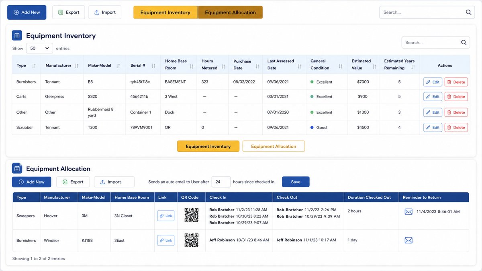Delete the Burnishers Tennant B5 row
This screenshot has height=271, width=482.
[456, 82]
